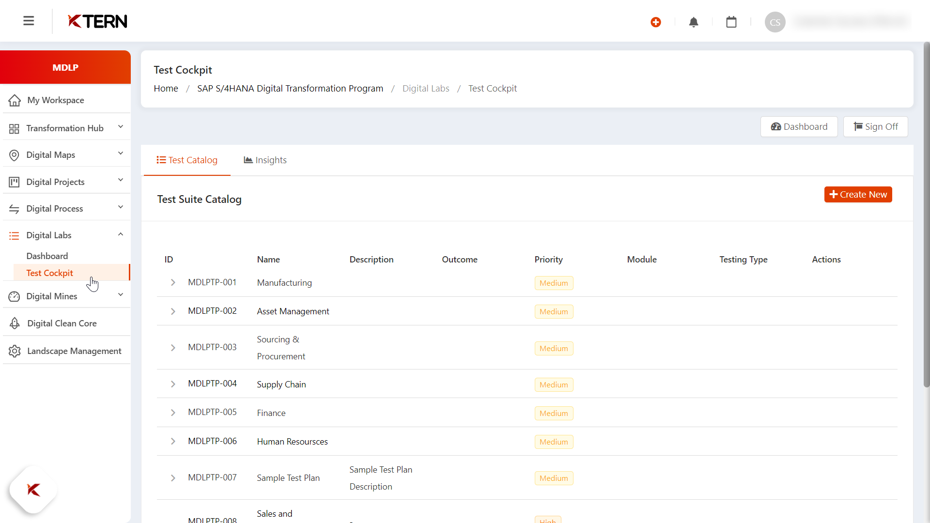Click the Dashboard button

(799, 126)
